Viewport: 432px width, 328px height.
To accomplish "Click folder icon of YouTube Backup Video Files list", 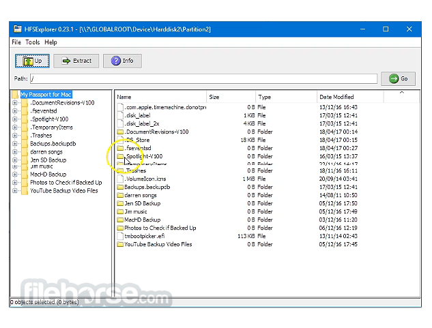I will point(120,244).
